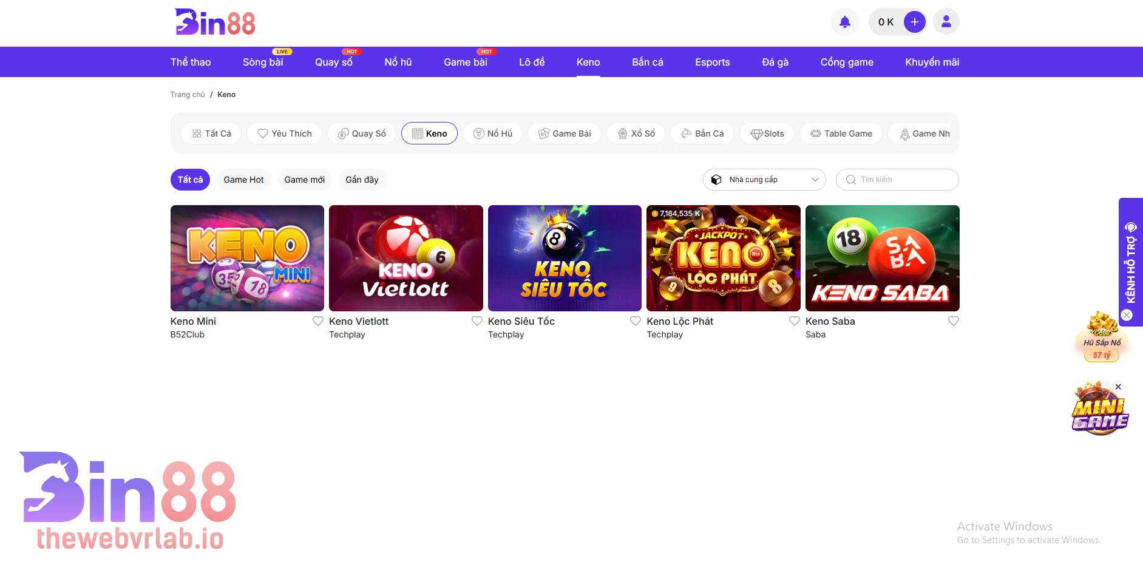Mark Keno Saba as favorite
The width and height of the screenshot is (1143, 562).
954,321
